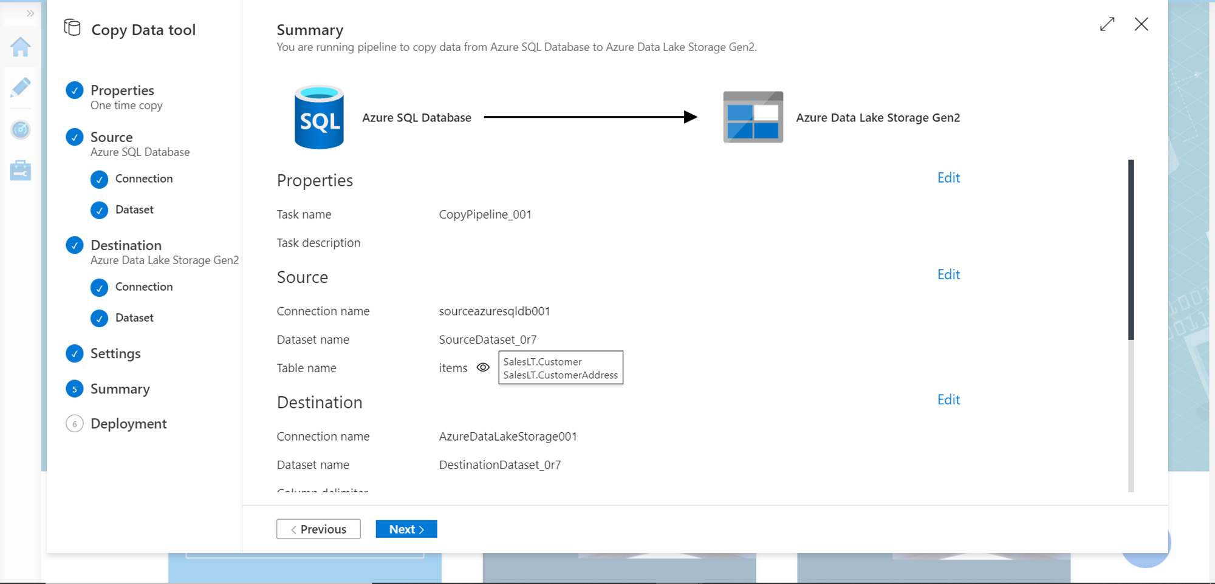The image size is (1215, 584).
Task: Toggle the eye icon next to items
Action: point(483,367)
